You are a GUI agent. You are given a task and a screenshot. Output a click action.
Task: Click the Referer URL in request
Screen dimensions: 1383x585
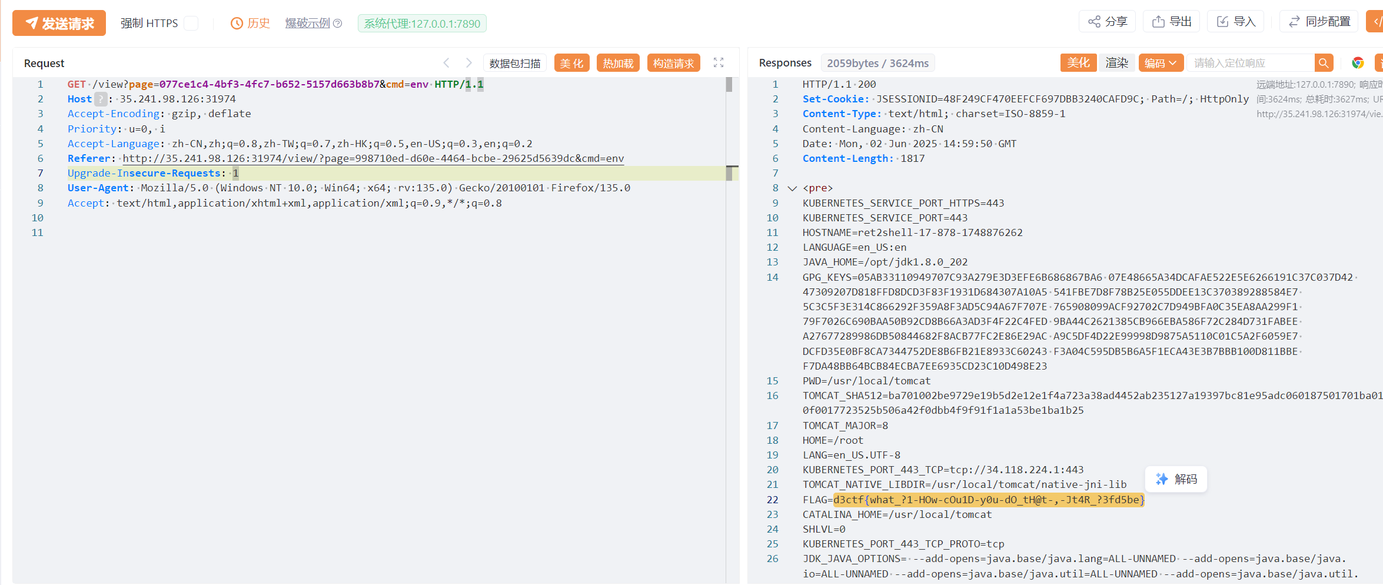click(x=373, y=158)
